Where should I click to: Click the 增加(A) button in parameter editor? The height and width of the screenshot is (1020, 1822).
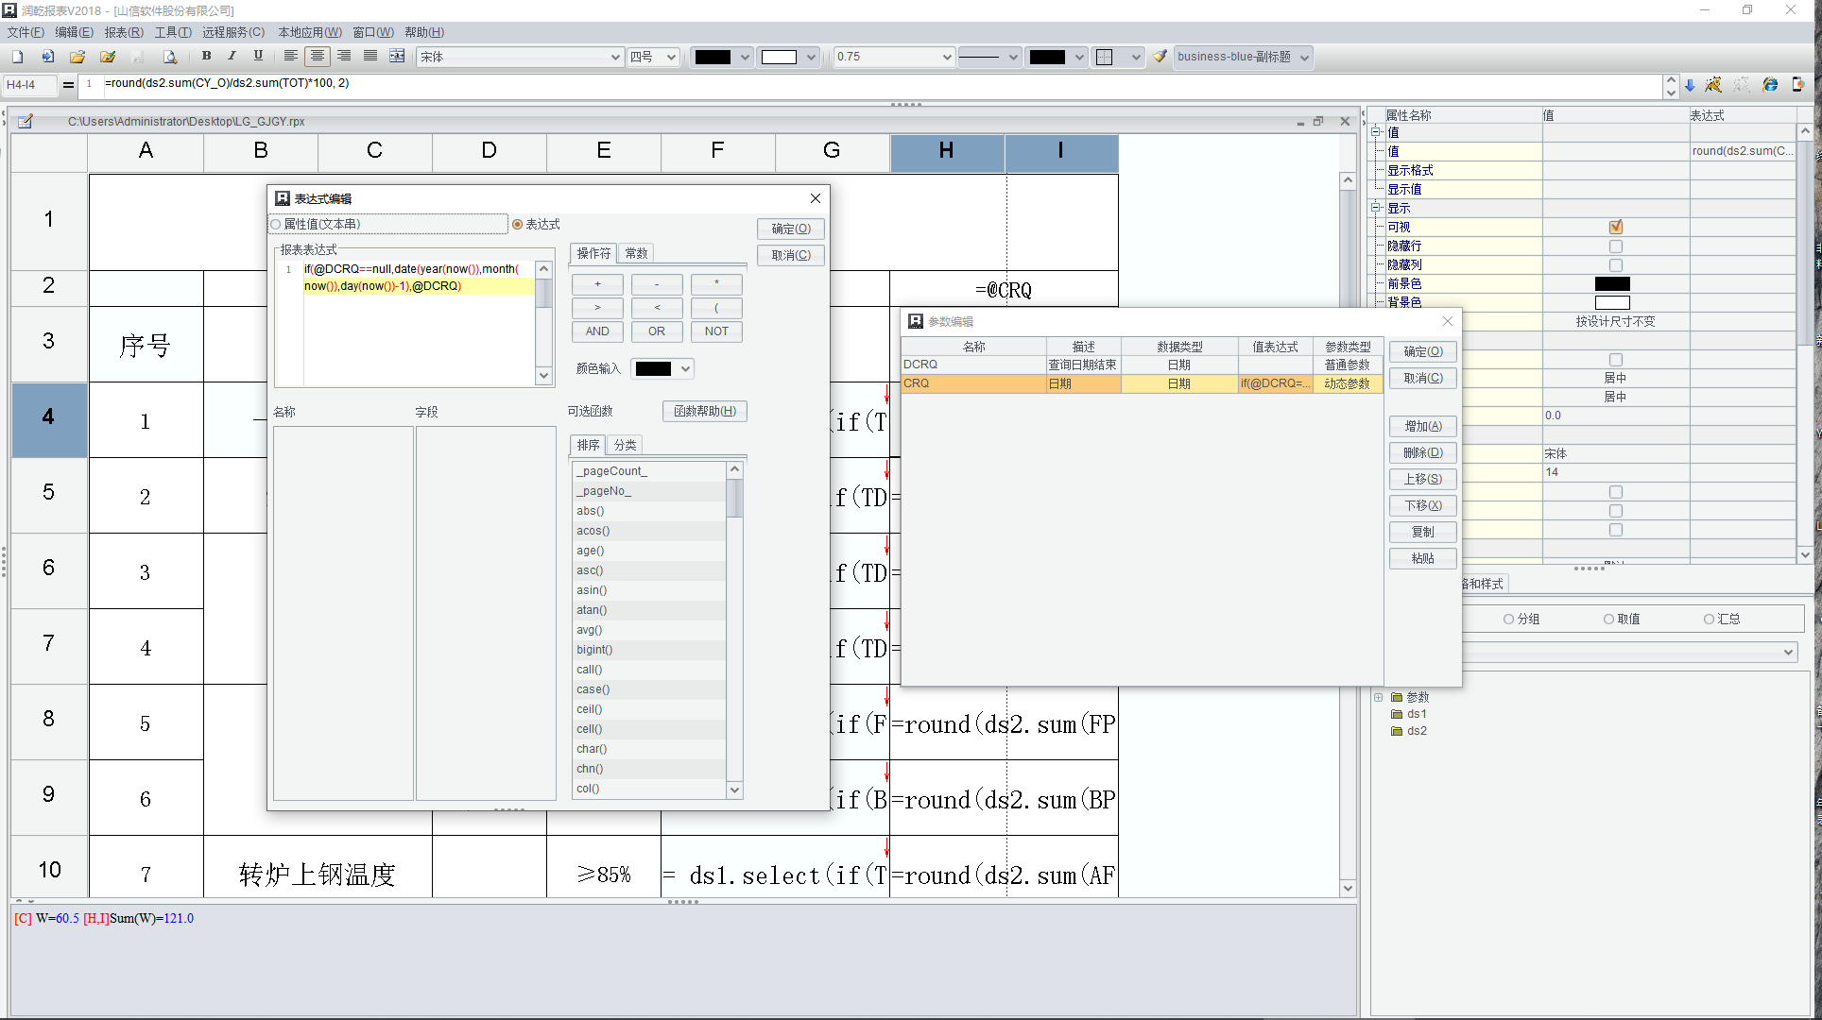coord(1422,426)
